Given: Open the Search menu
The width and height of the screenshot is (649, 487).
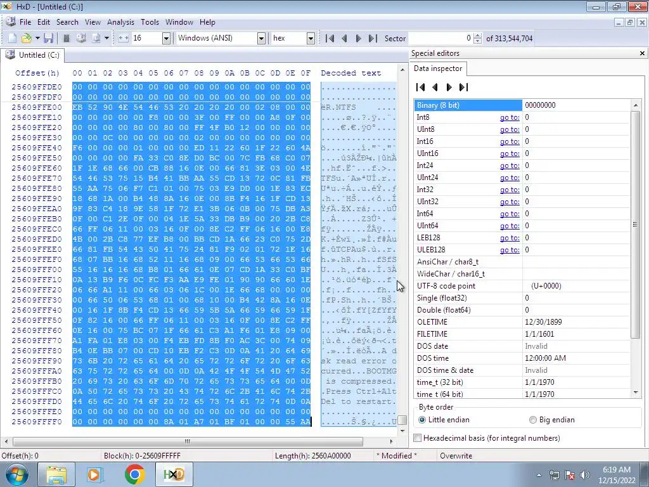Looking at the screenshot, I should pos(67,22).
